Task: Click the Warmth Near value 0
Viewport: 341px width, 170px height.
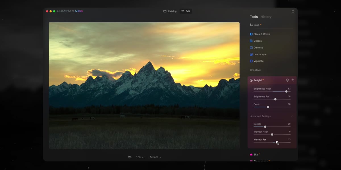Action: pyautogui.click(x=290, y=132)
